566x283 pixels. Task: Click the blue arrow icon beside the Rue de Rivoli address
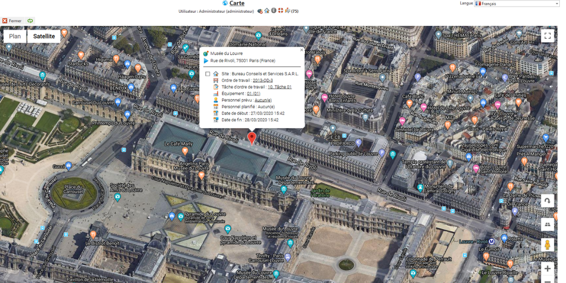tap(206, 61)
